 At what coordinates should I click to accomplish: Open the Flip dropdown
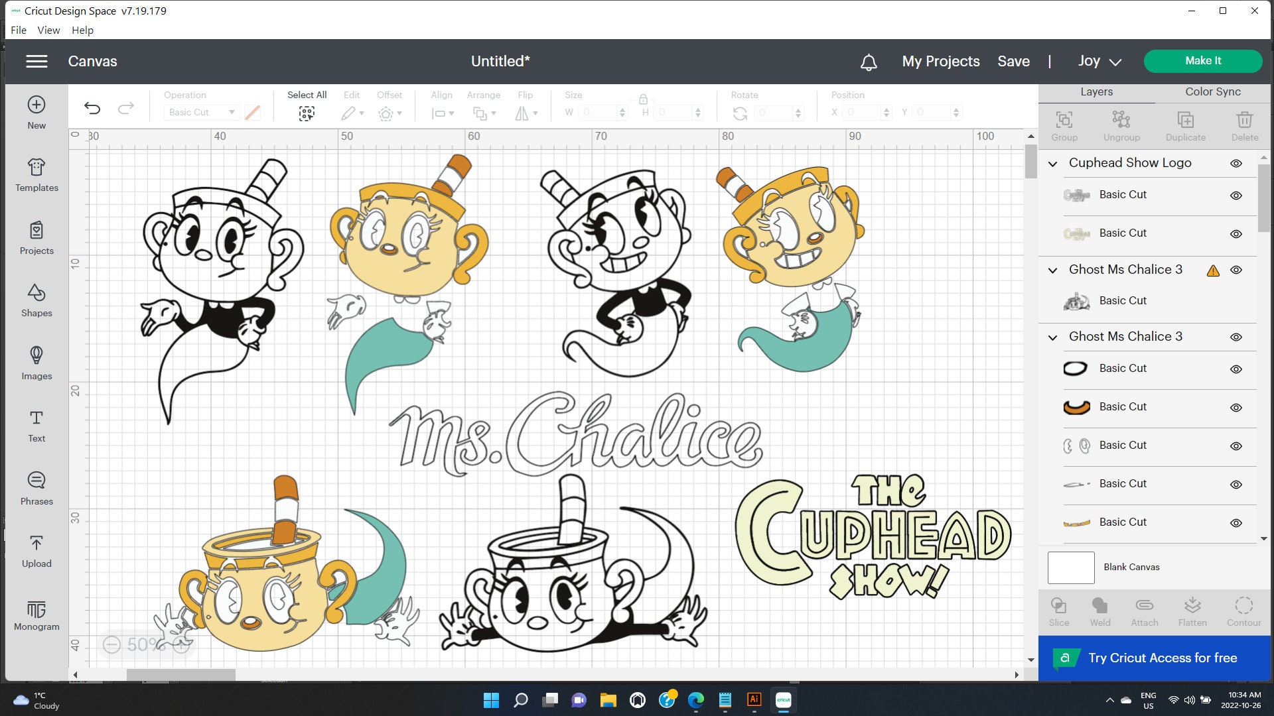coord(526,113)
